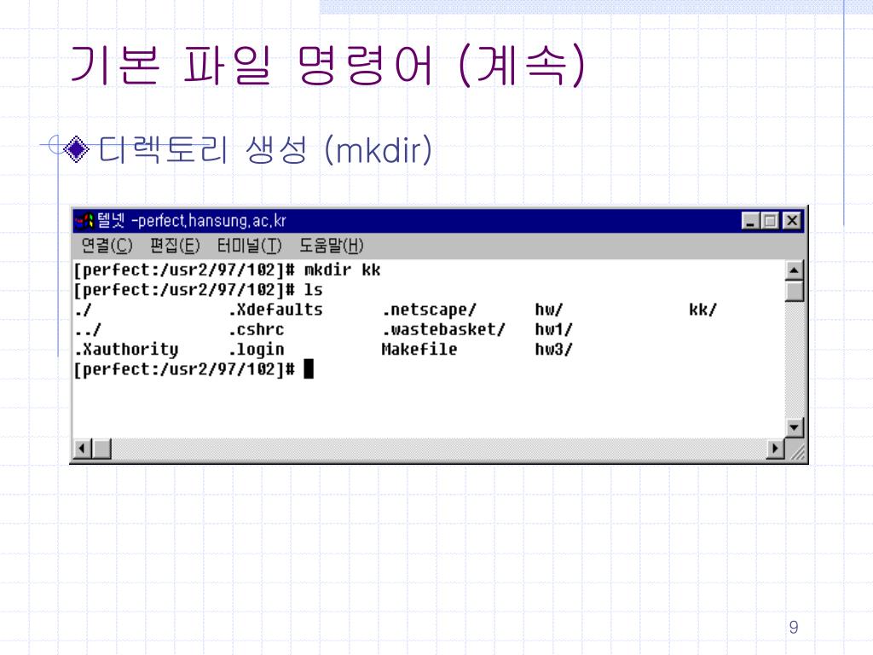
Task: Click the bullet text '디렉토리 생성 (mkdir)'
Action: point(266,150)
